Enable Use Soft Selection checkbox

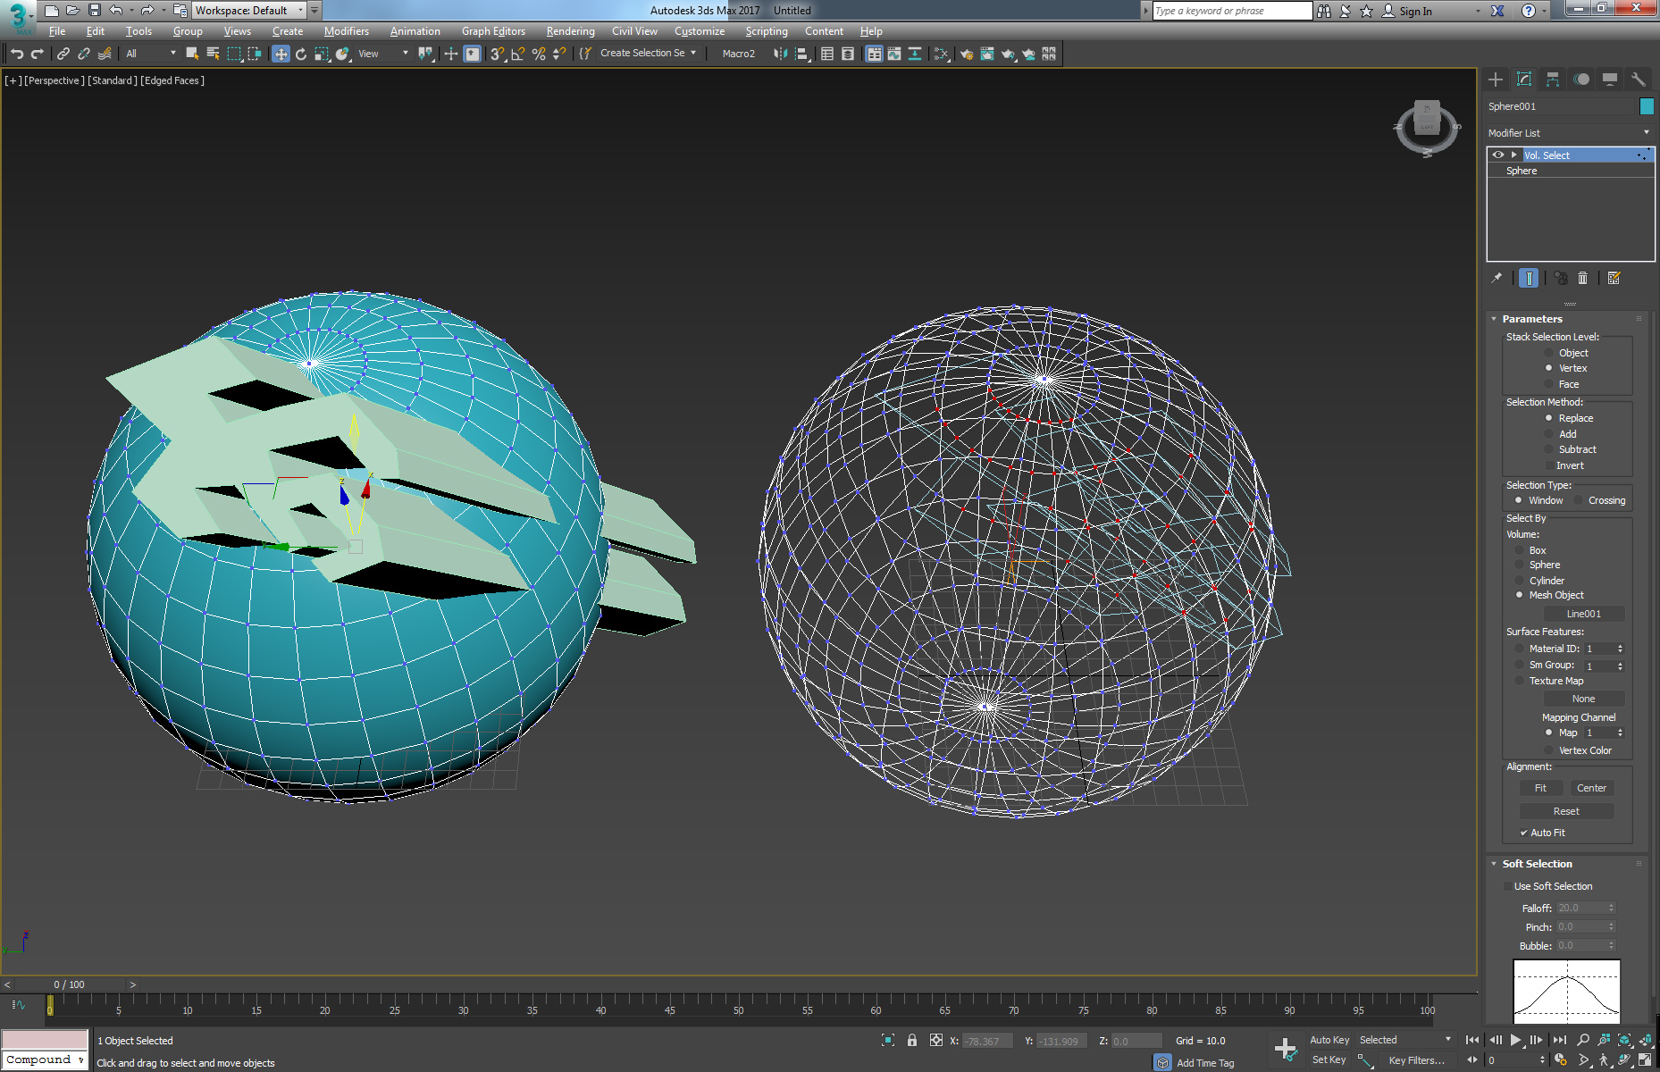(x=1508, y=886)
